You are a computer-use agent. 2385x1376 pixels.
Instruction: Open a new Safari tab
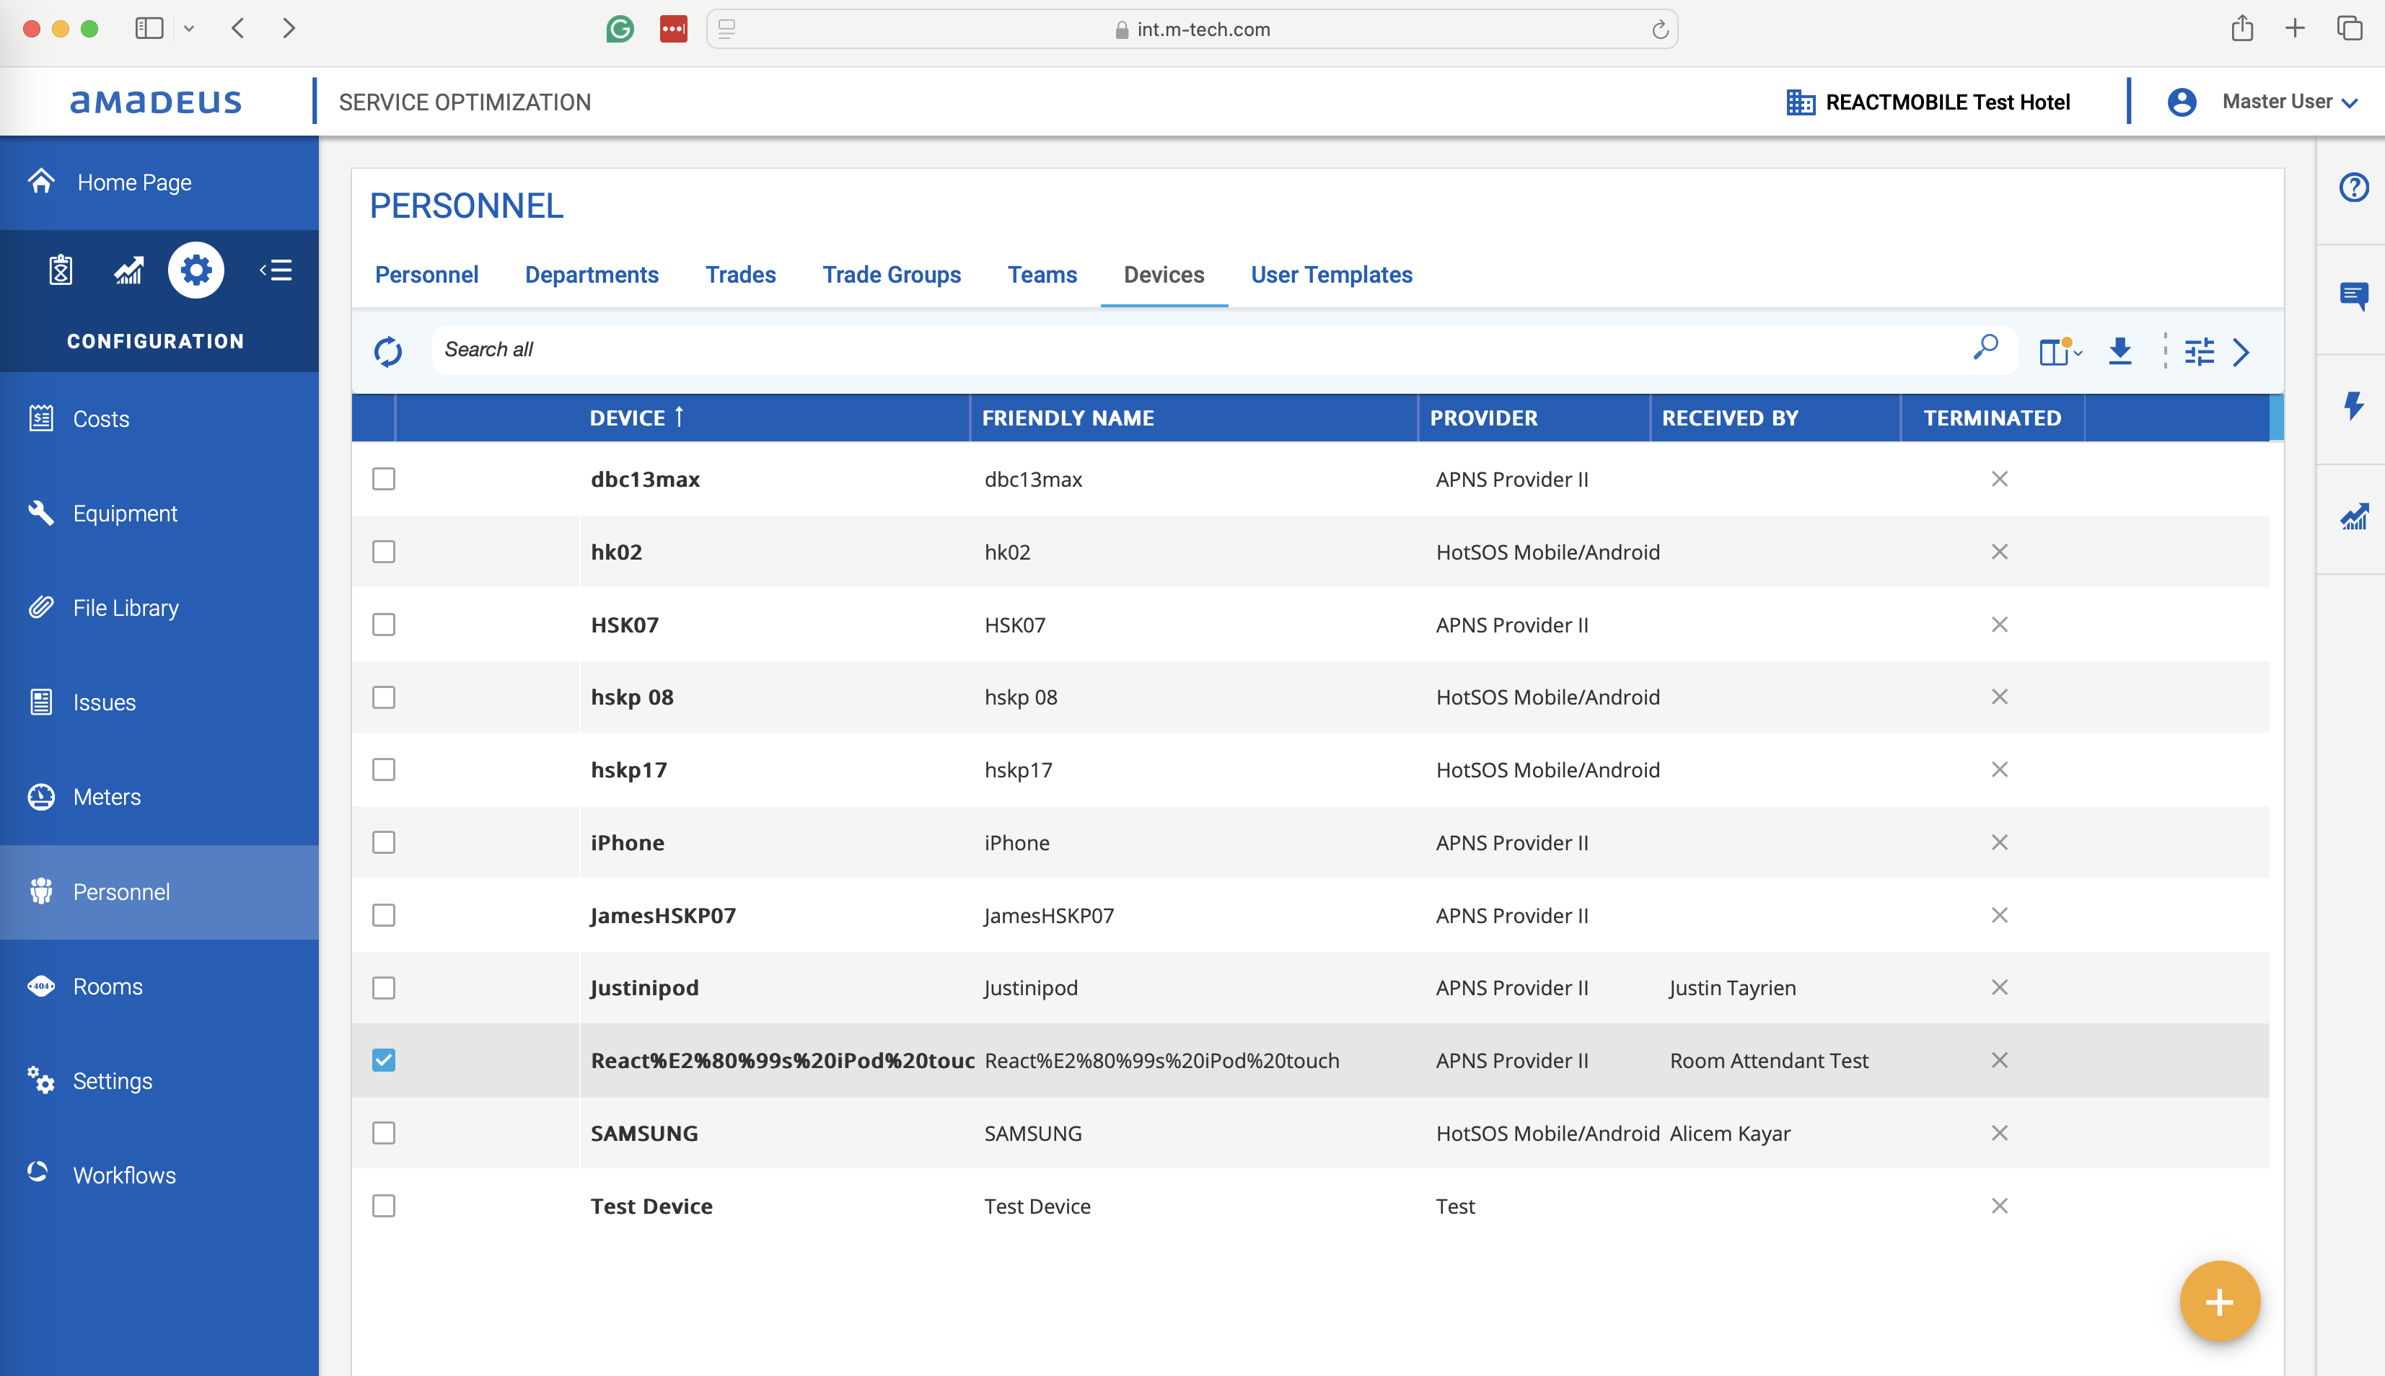(2294, 28)
